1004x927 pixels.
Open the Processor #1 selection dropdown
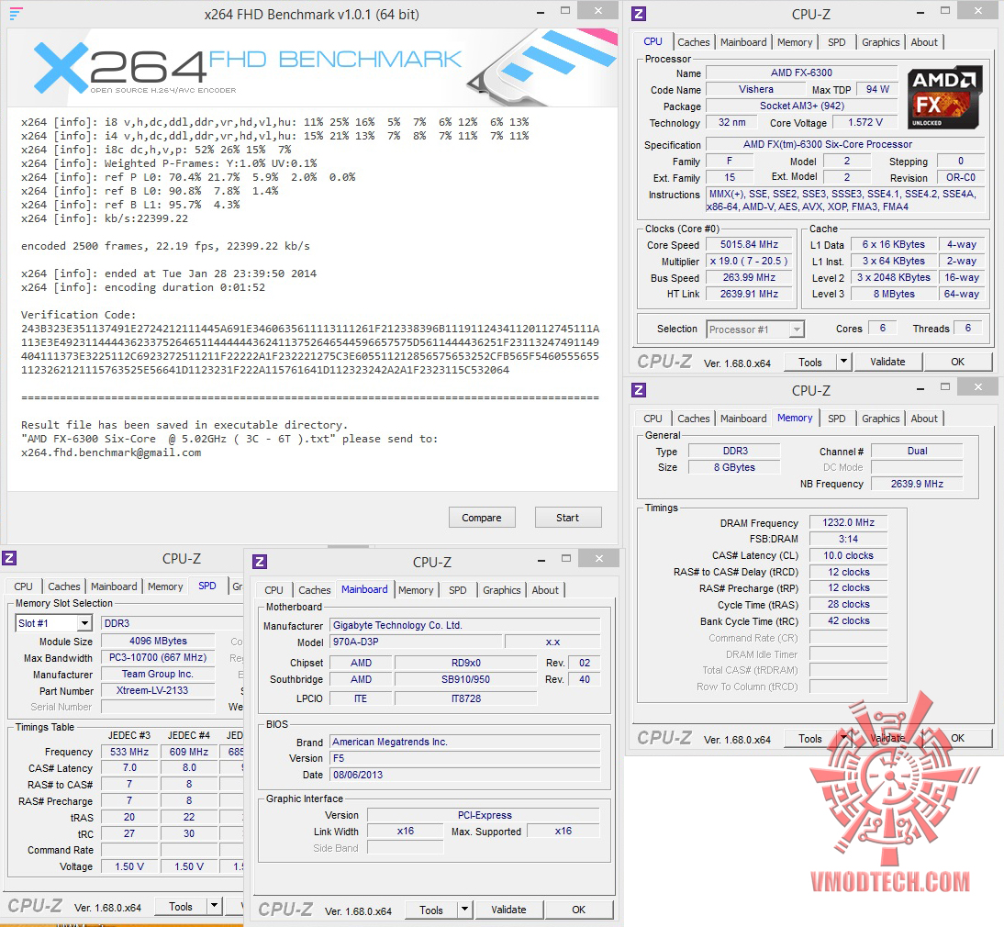(755, 329)
